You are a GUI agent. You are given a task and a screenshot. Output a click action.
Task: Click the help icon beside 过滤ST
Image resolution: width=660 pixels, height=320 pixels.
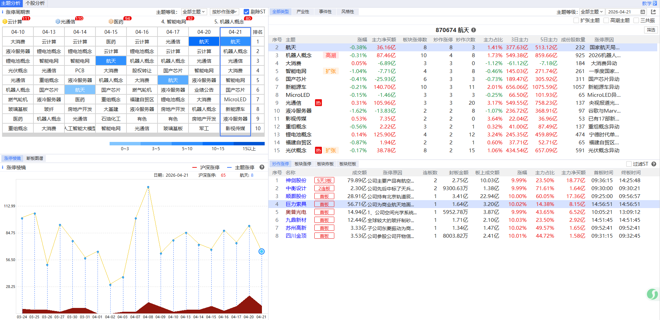[654, 164]
